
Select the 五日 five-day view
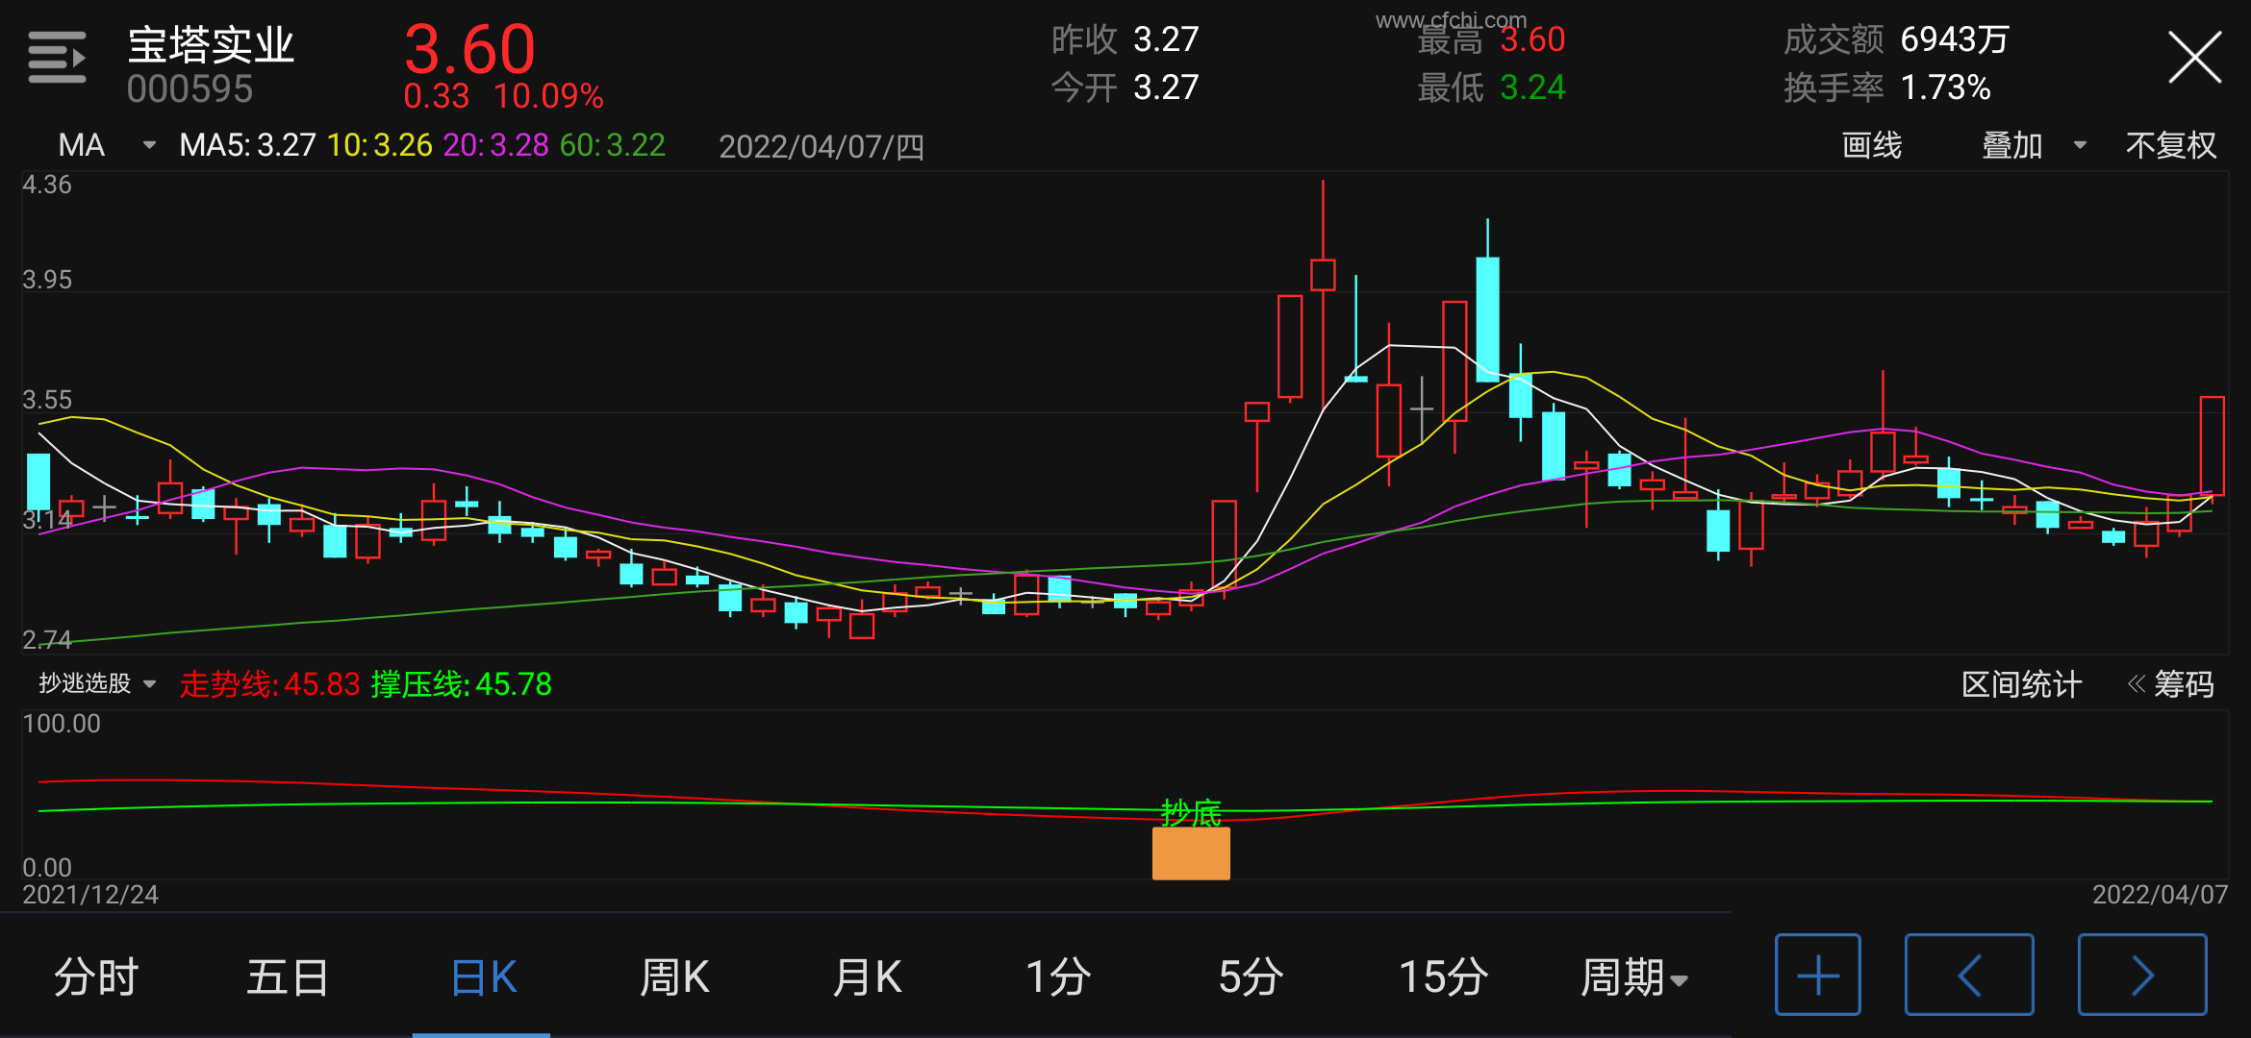[x=288, y=977]
